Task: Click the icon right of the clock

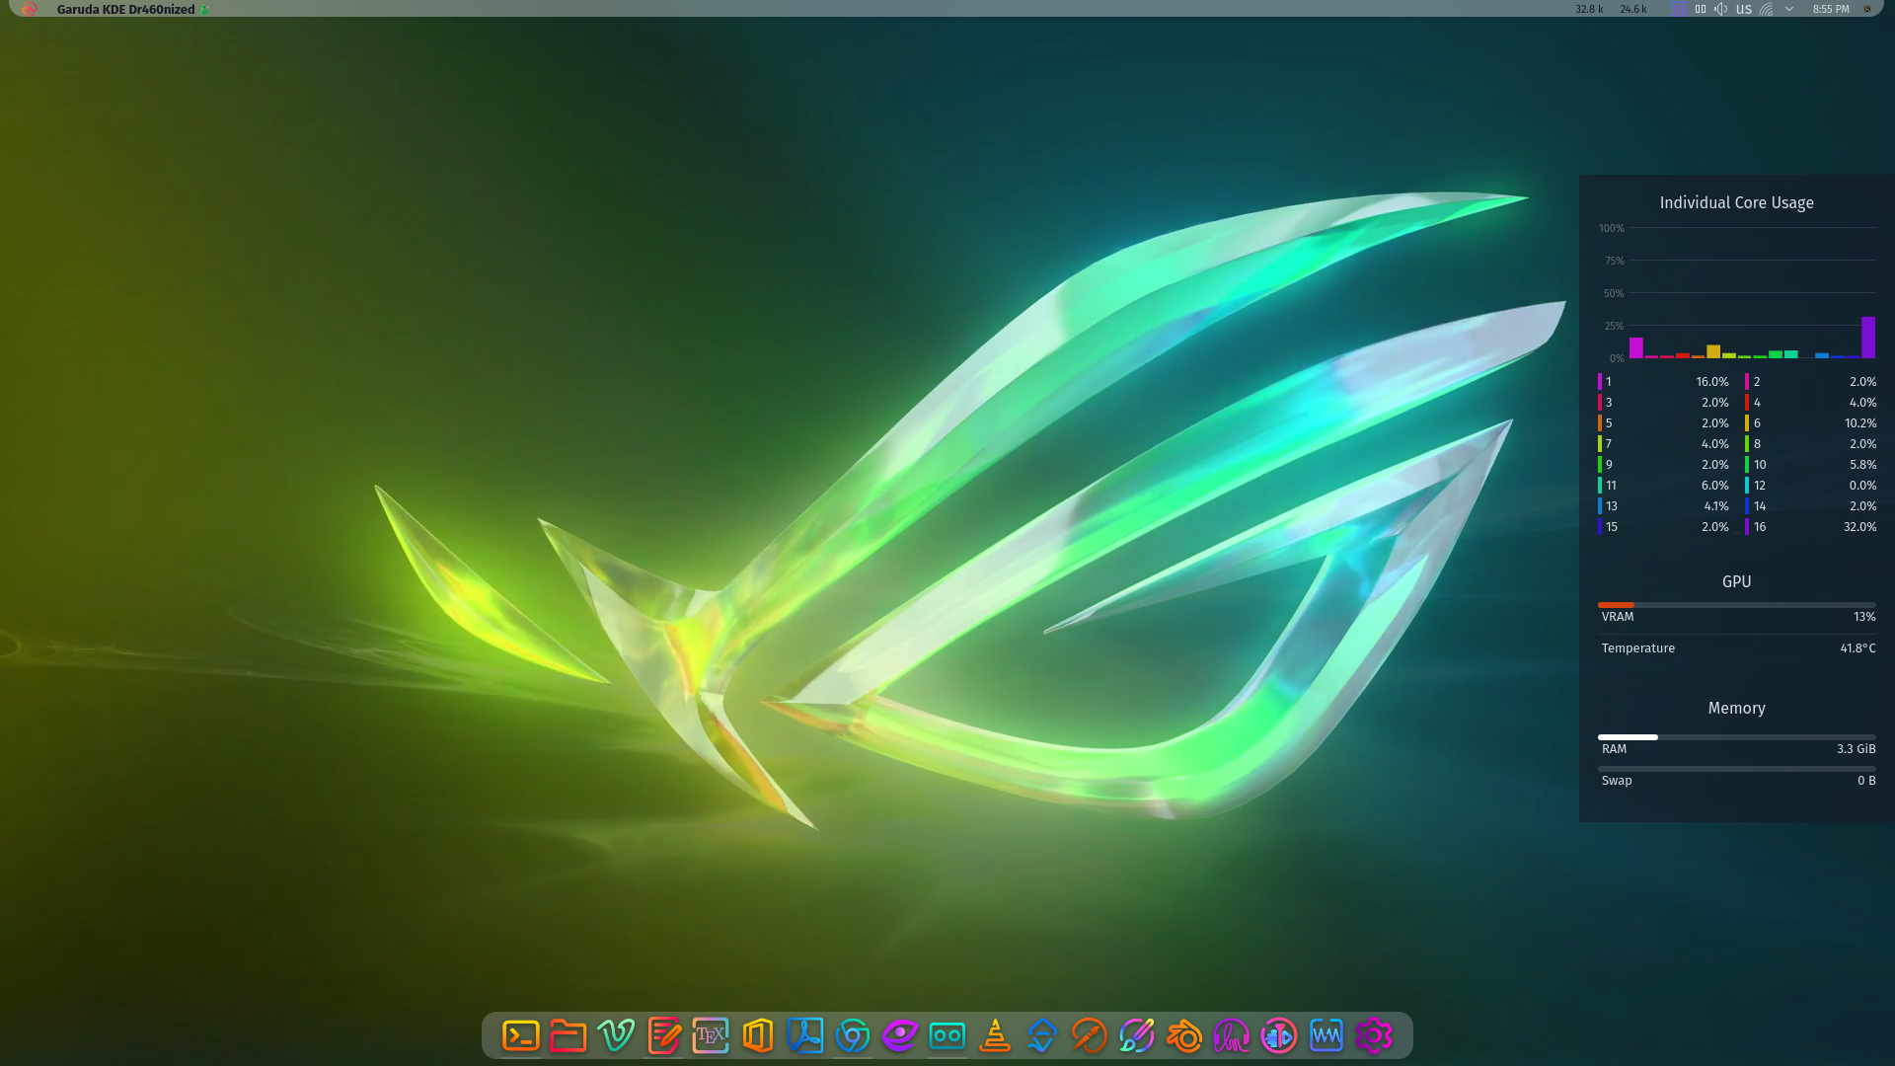Action: tap(1867, 9)
